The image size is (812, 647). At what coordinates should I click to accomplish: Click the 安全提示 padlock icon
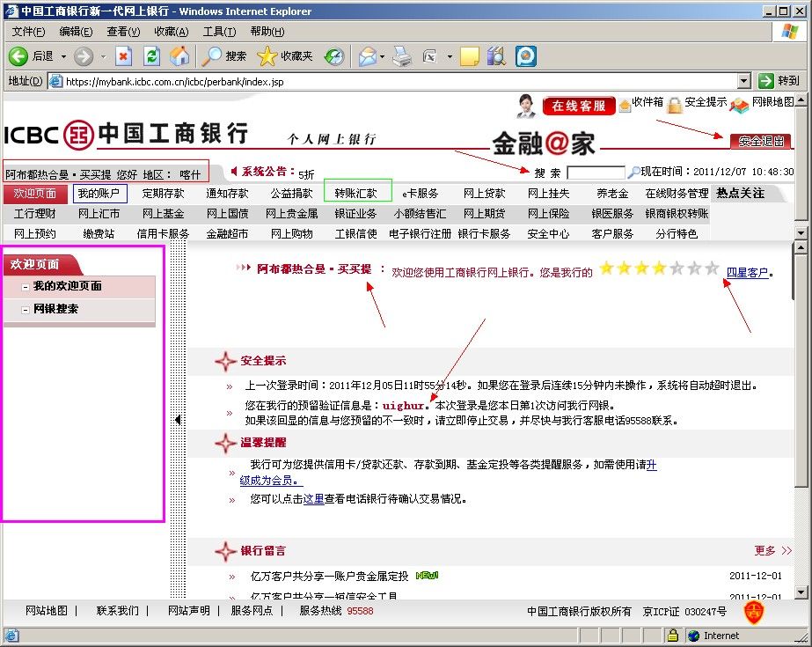click(x=674, y=105)
